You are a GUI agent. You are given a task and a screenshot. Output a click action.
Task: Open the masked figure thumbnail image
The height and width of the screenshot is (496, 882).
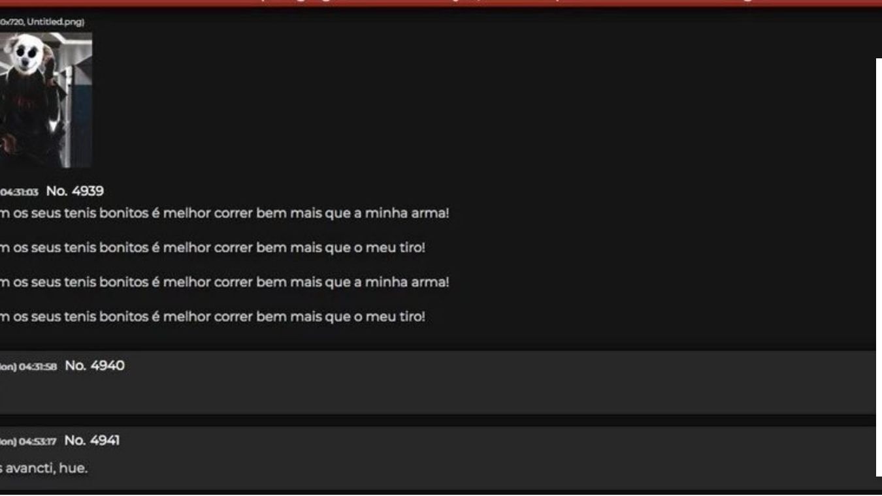click(46, 100)
